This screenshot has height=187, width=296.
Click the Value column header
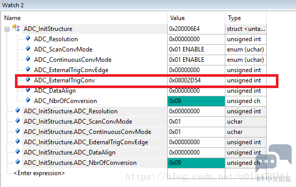tap(177, 18)
